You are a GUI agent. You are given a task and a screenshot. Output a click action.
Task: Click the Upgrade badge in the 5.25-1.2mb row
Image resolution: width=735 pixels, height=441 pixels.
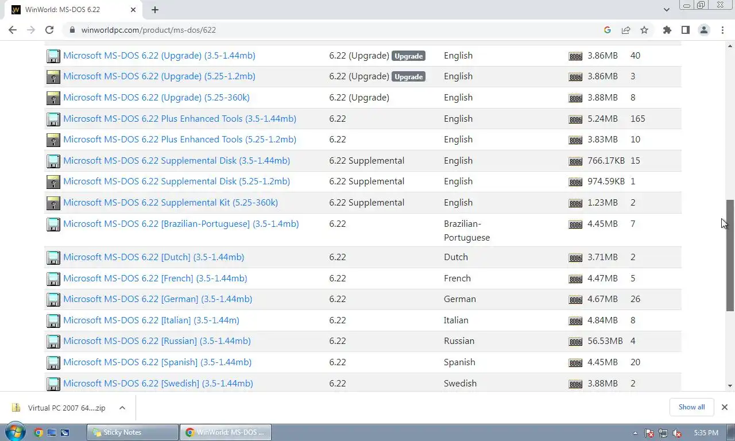[408, 76]
